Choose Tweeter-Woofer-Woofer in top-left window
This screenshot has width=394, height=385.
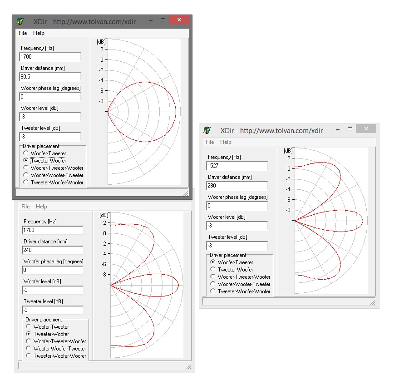tap(53, 183)
